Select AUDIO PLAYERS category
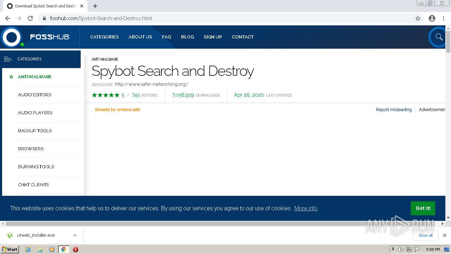 tap(35, 113)
